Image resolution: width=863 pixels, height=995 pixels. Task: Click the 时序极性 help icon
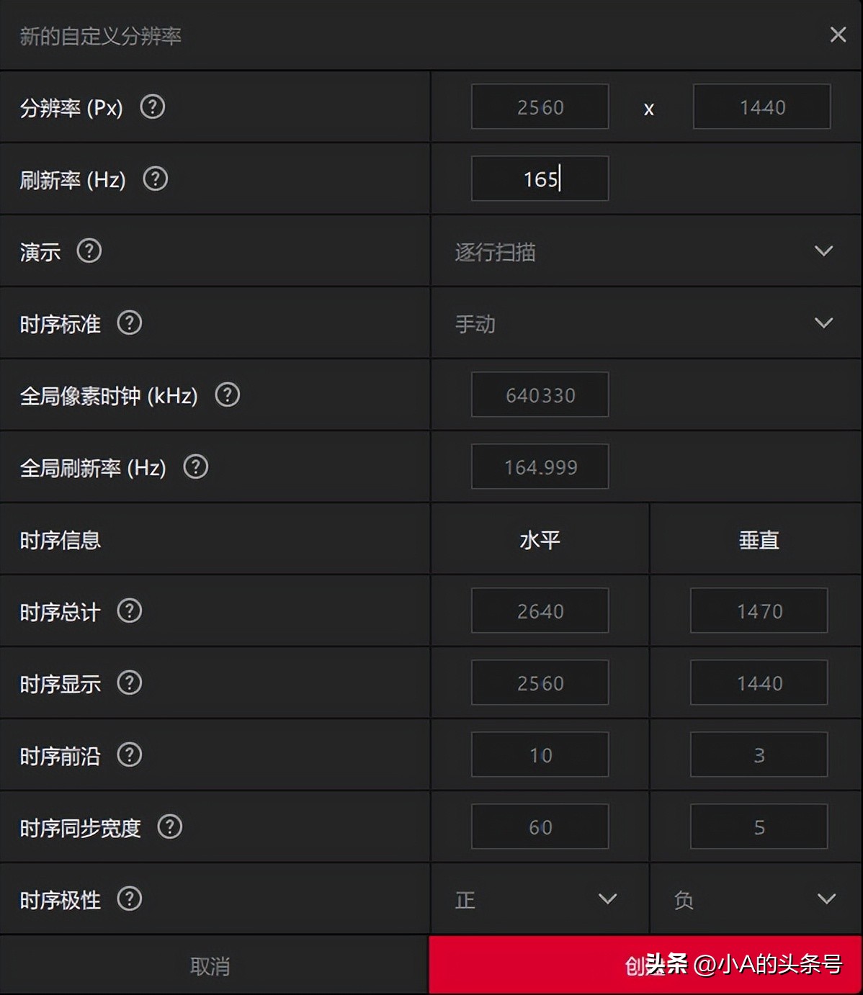coord(130,899)
